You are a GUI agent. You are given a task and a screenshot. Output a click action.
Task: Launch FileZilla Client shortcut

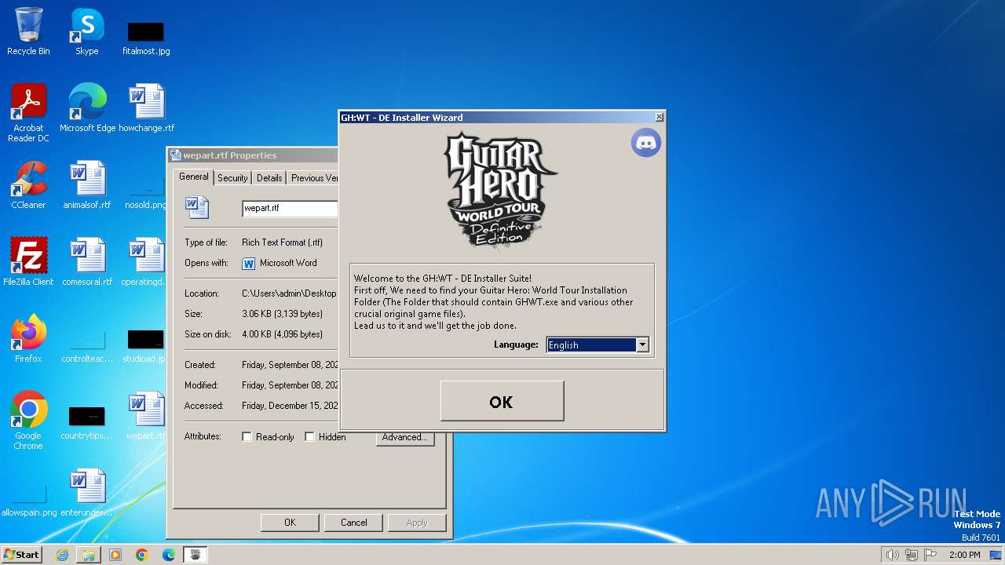coord(28,262)
